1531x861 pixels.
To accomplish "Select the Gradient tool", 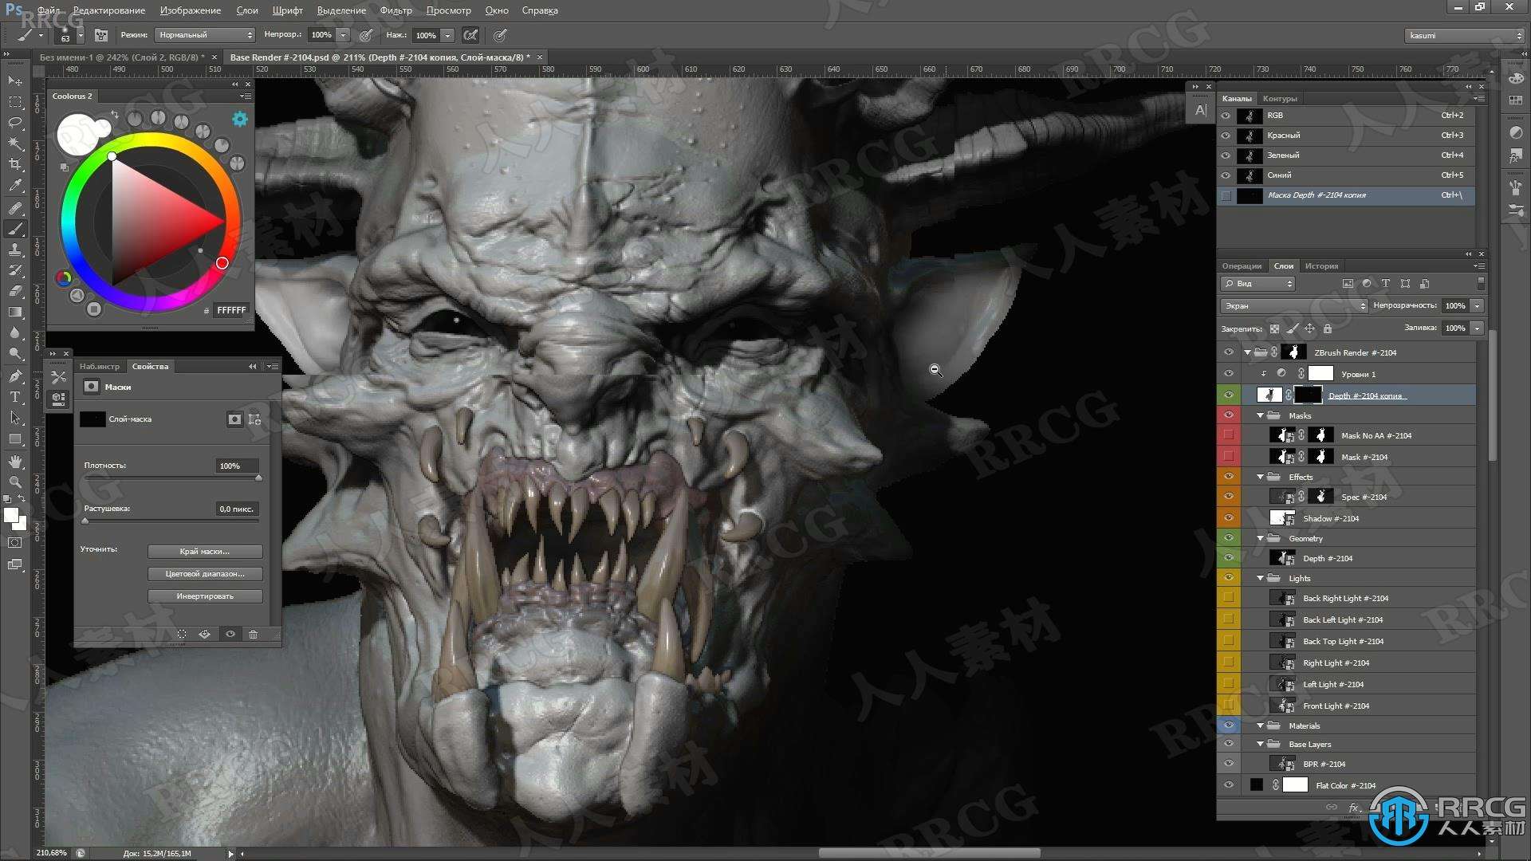I will pyautogui.click(x=15, y=312).
